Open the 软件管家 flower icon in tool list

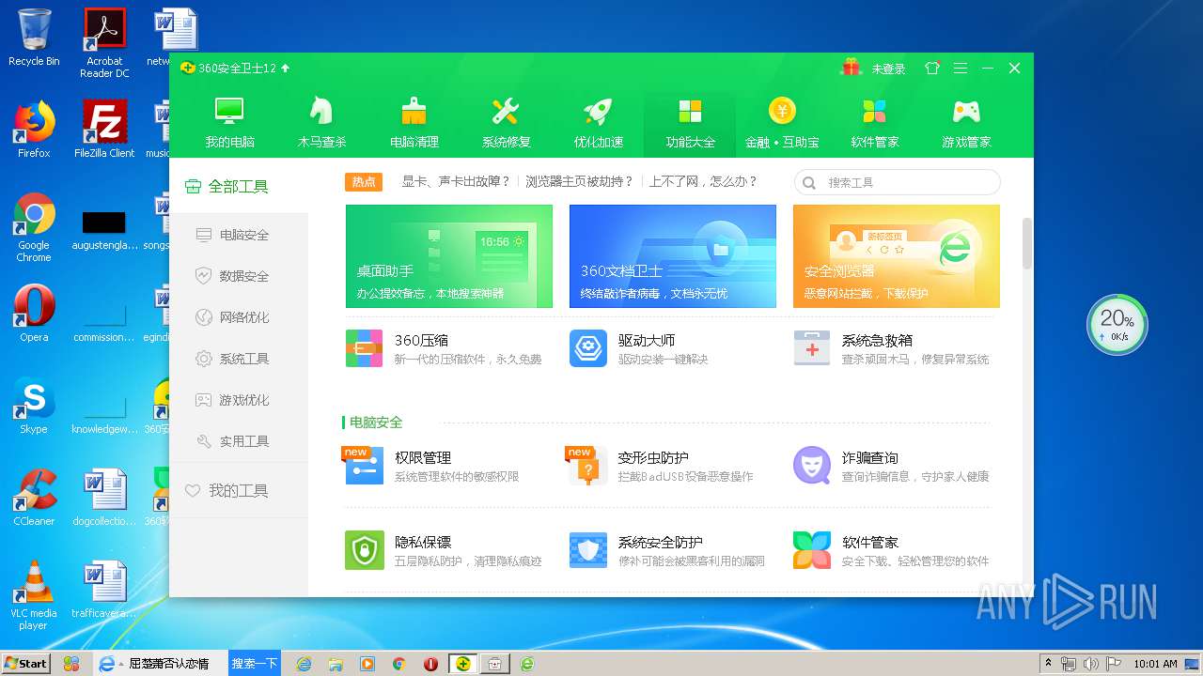[x=812, y=550]
